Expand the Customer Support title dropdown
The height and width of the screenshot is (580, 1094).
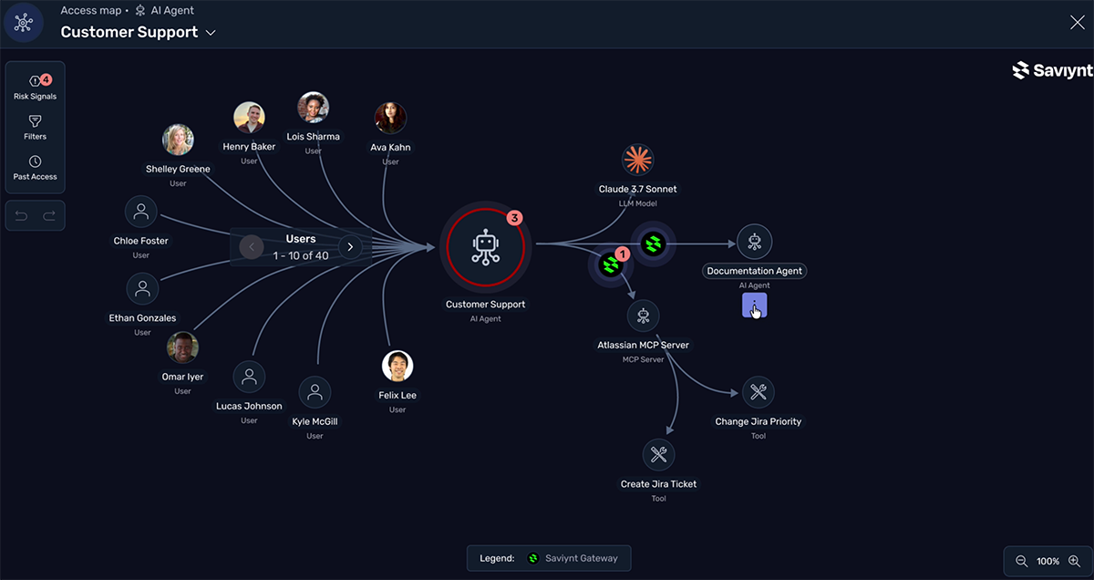(211, 33)
